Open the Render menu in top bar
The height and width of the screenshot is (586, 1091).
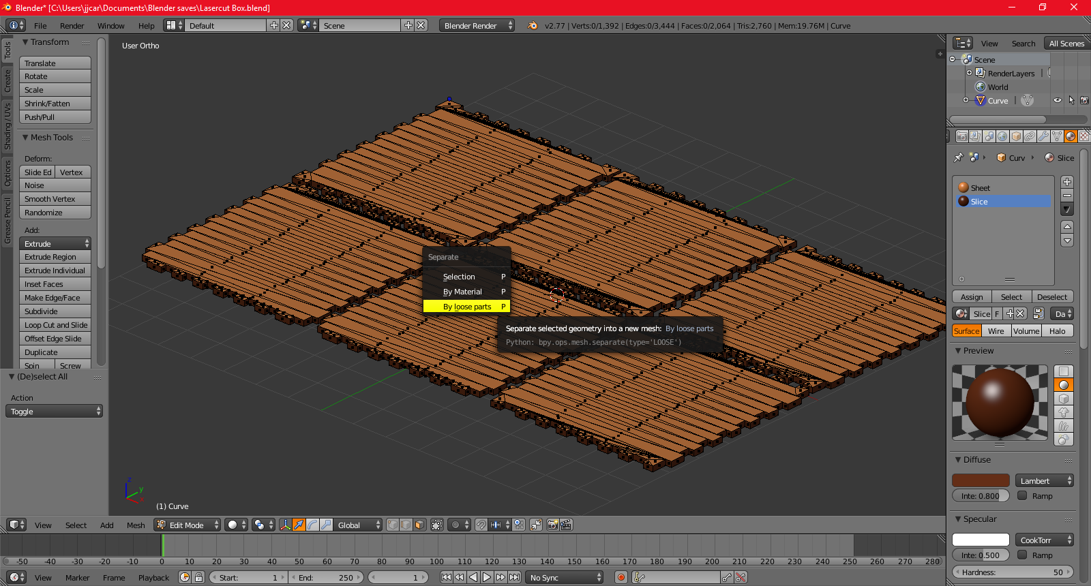72,26
